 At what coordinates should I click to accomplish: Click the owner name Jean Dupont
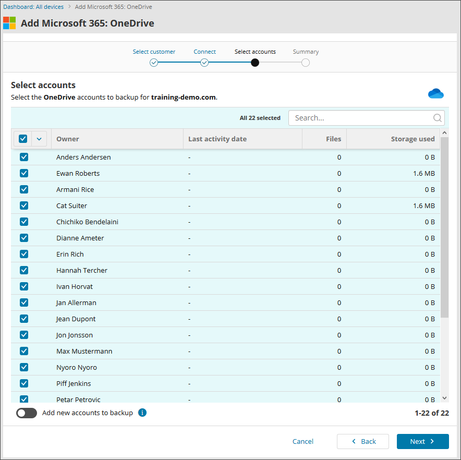click(76, 319)
